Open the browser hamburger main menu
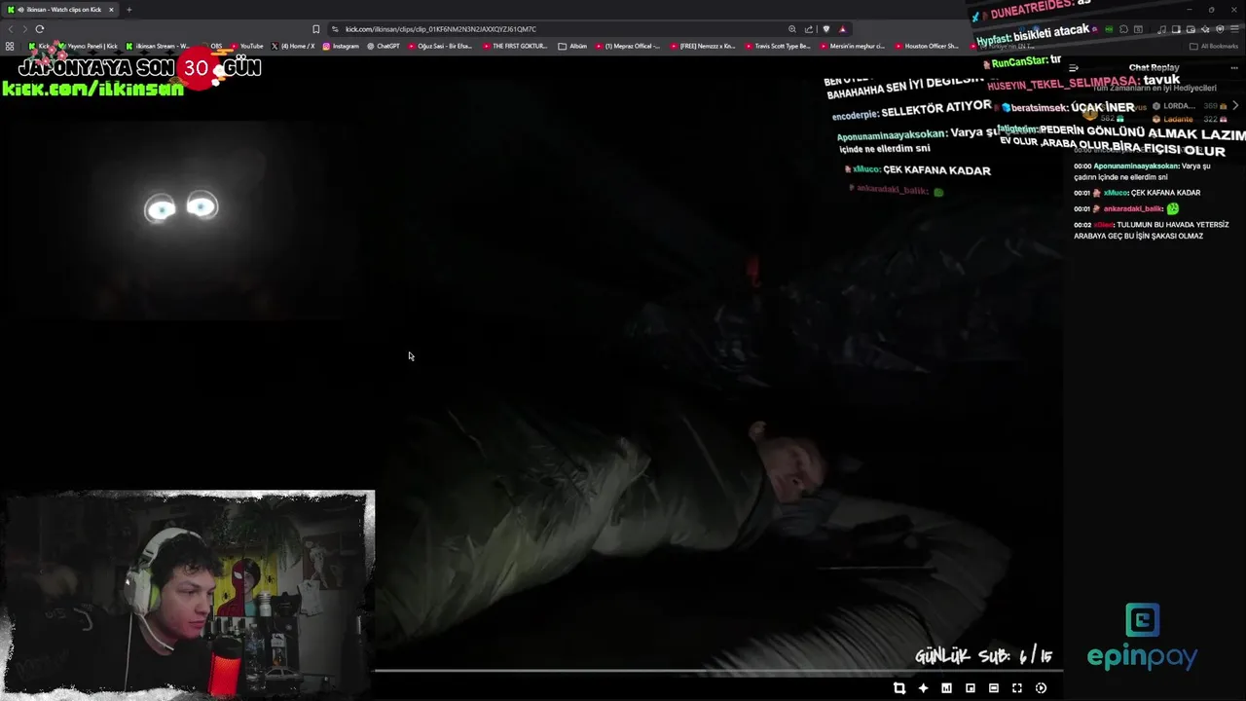 click(1234, 29)
